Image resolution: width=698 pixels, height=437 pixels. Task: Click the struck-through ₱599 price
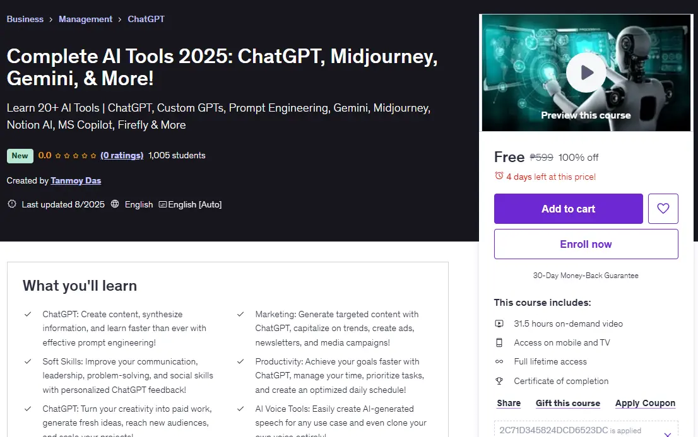coord(541,158)
